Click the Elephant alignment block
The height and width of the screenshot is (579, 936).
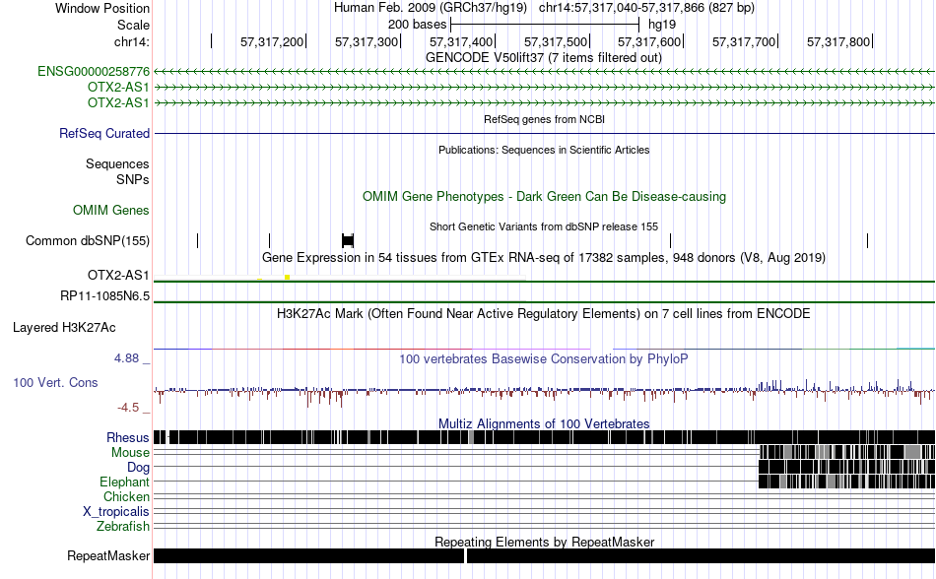point(846,482)
